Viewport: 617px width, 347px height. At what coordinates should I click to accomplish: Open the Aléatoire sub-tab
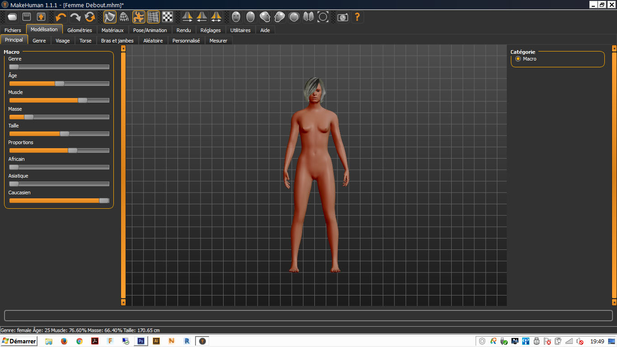(153, 41)
